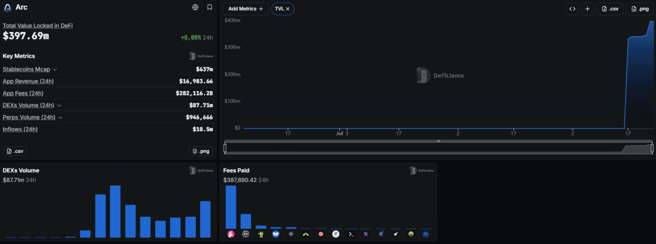Click the right handle of the range slider
The width and height of the screenshot is (656, 244).
652,148
